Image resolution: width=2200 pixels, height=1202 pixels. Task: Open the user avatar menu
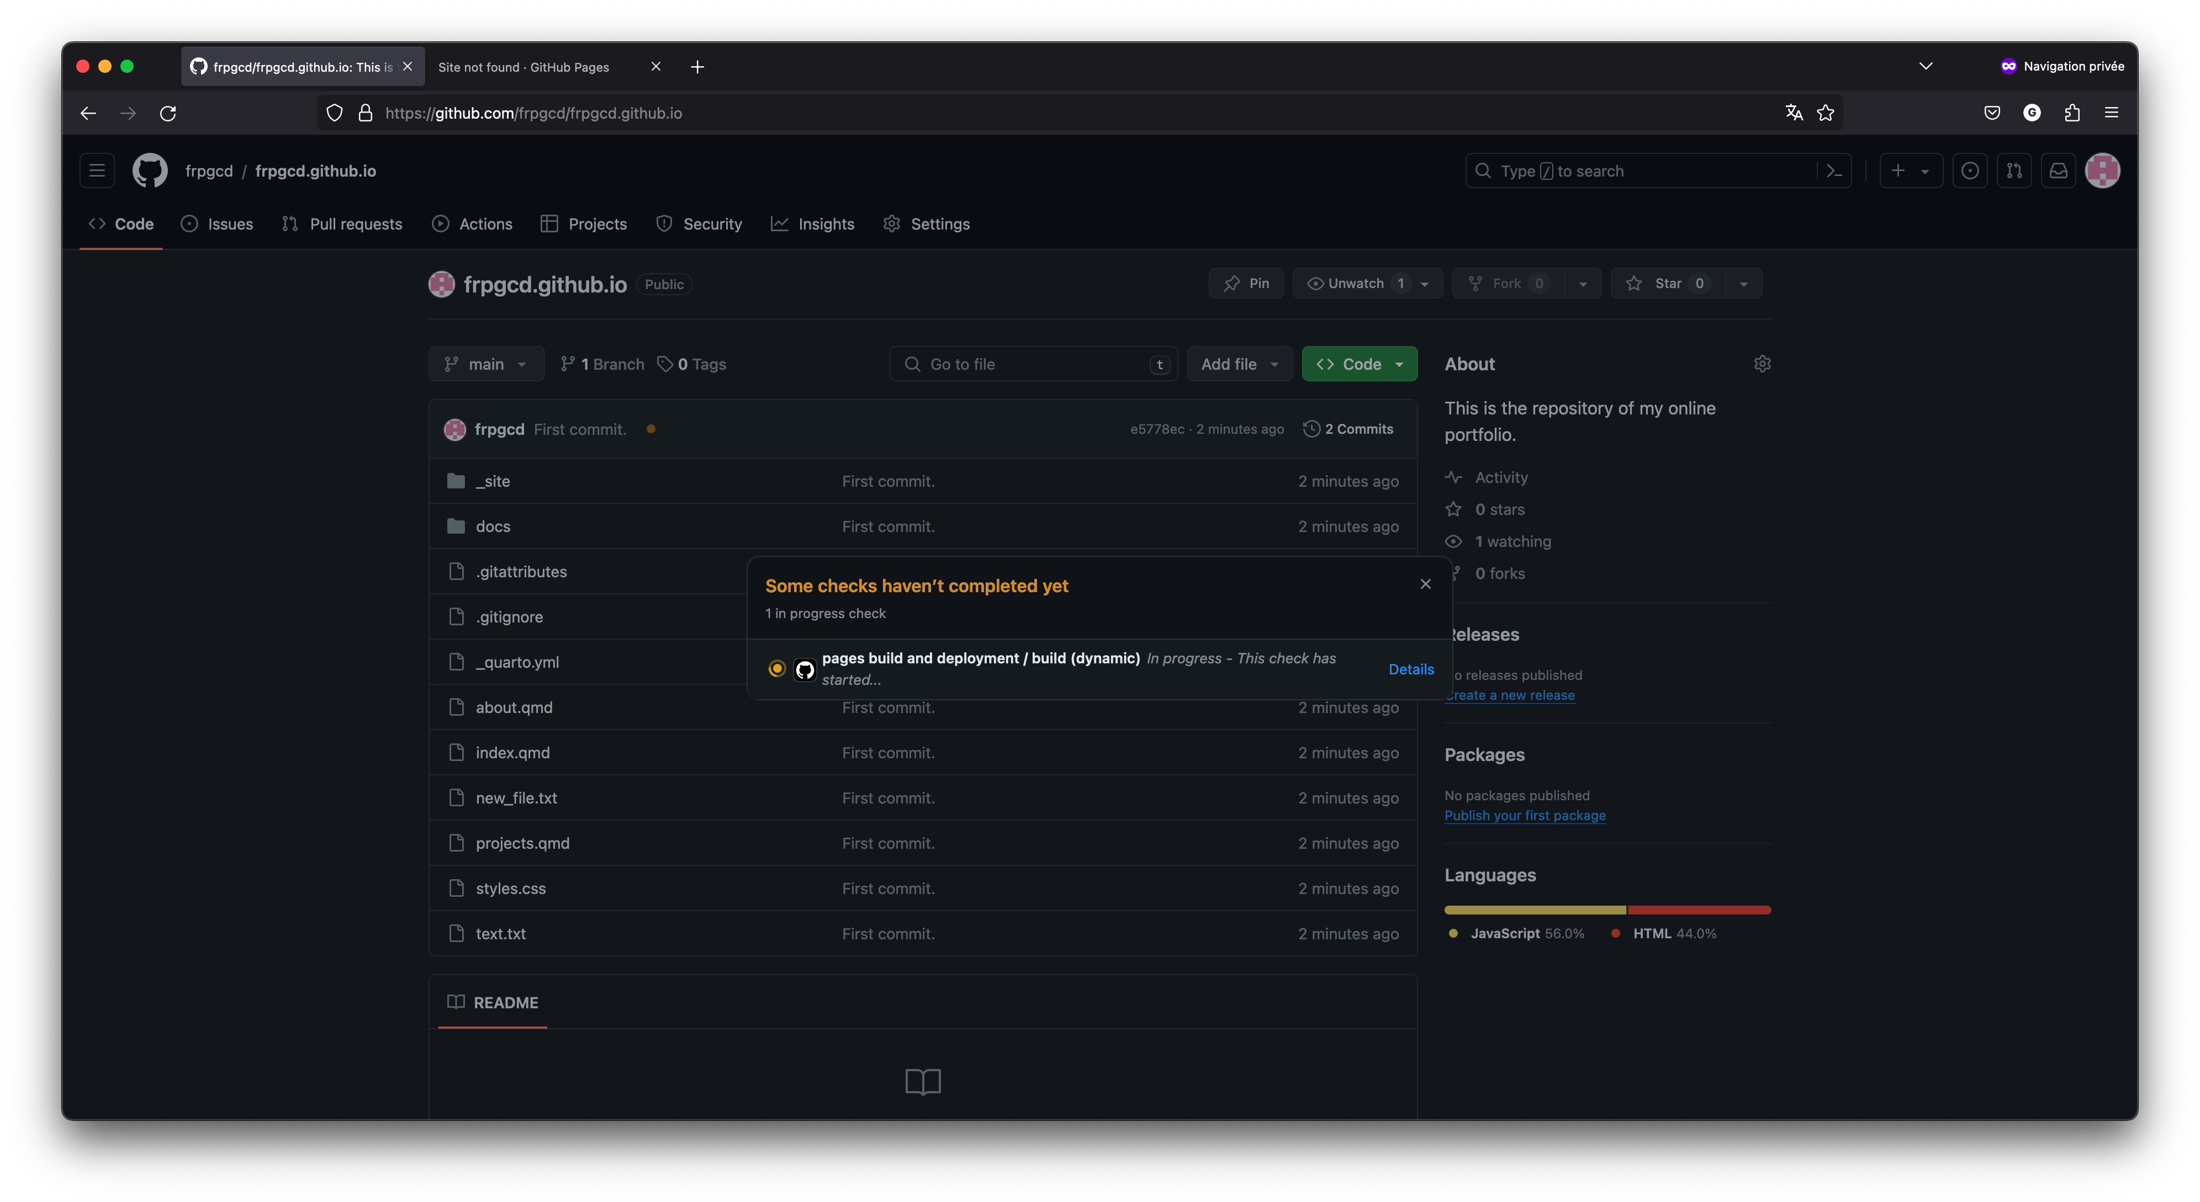(x=2103, y=171)
